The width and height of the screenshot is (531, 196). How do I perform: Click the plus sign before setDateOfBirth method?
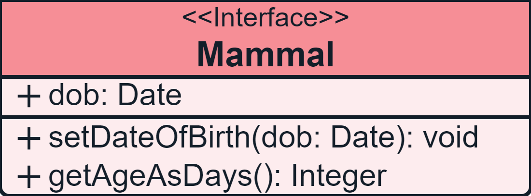[x=29, y=138]
